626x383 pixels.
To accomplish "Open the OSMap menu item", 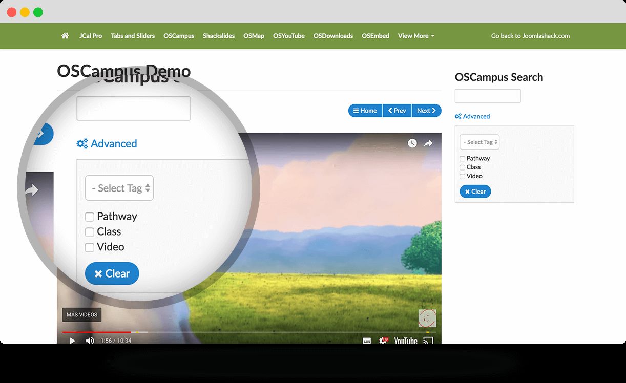I will 254,36.
